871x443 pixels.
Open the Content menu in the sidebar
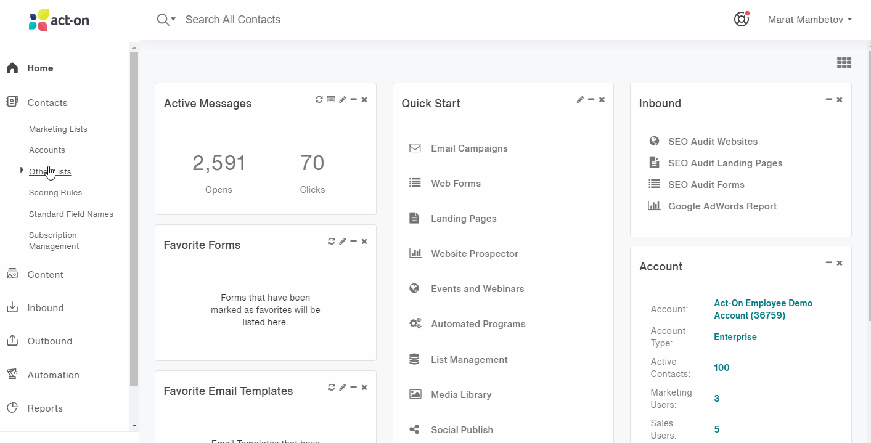[44, 274]
